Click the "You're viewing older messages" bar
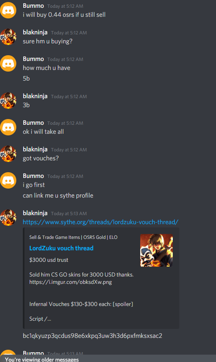 click(108, 359)
